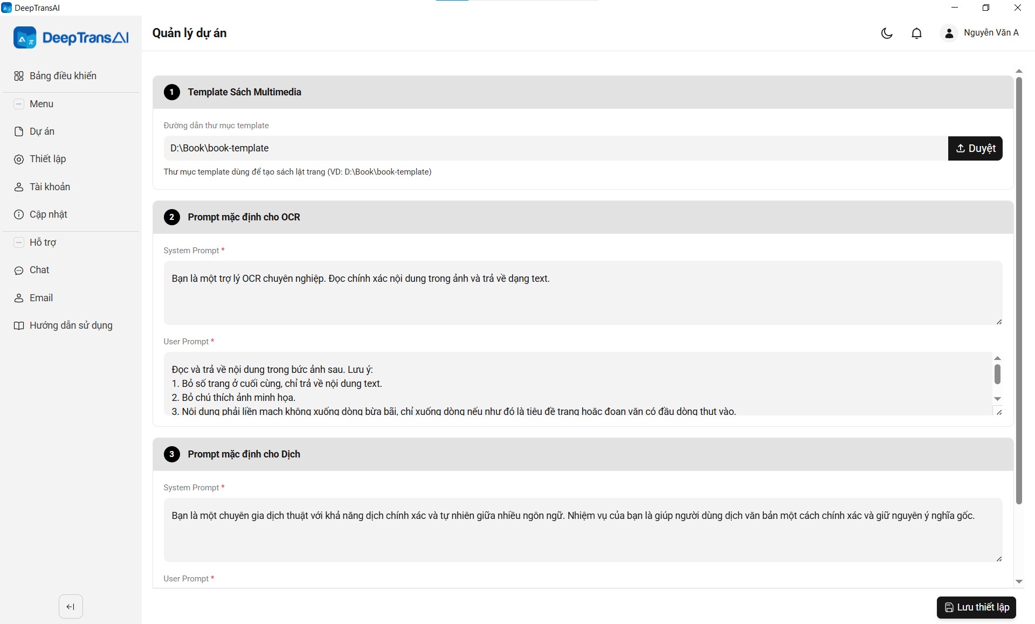This screenshot has width=1035, height=624.
Task: Open Hướng dẫn sử dụng guide
Action: pos(71,325)
